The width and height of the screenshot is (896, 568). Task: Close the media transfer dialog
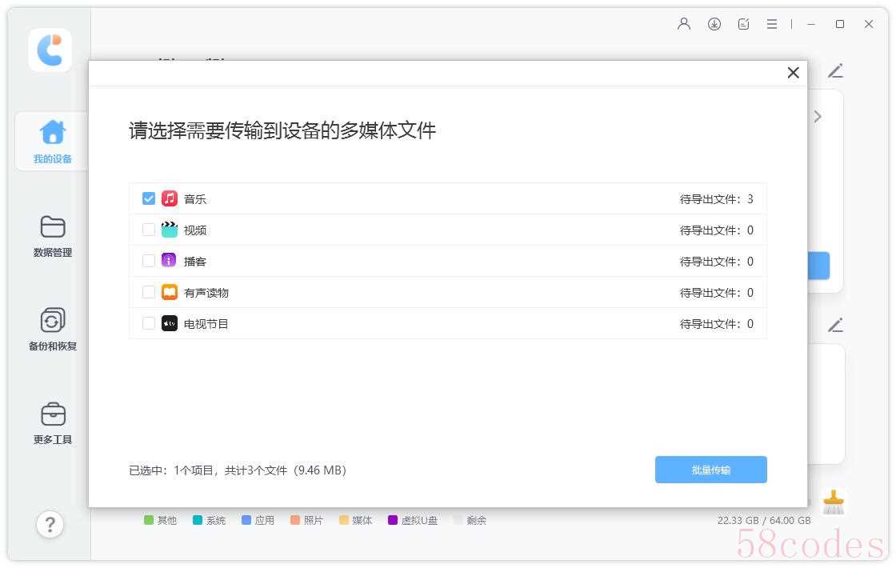click(x=793, y=73)
